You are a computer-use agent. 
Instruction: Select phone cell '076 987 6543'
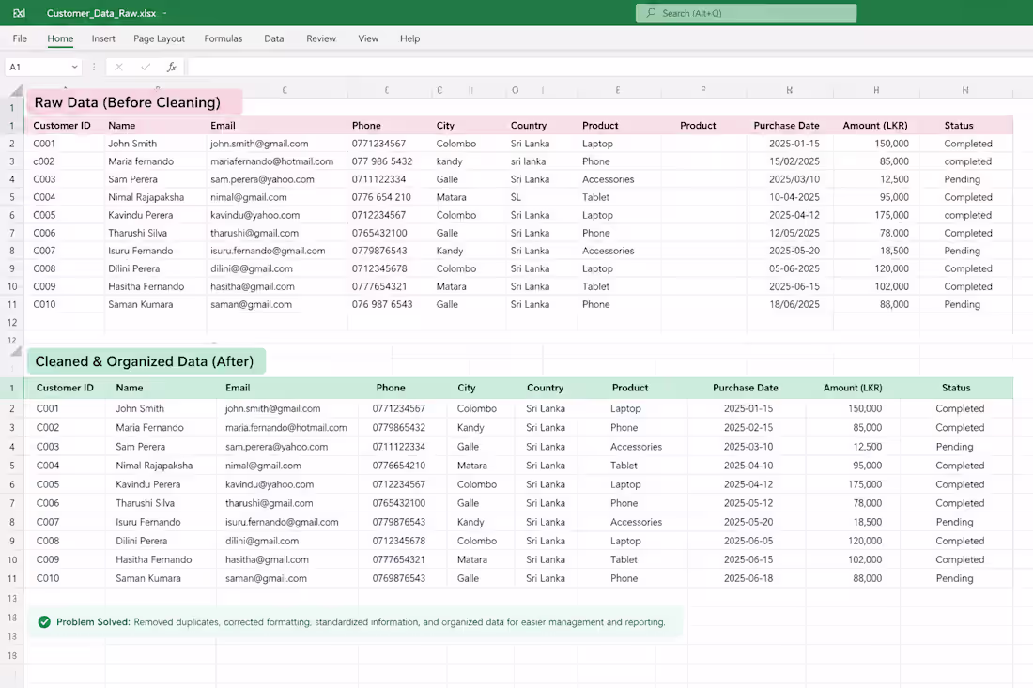(x=382, y=304)
